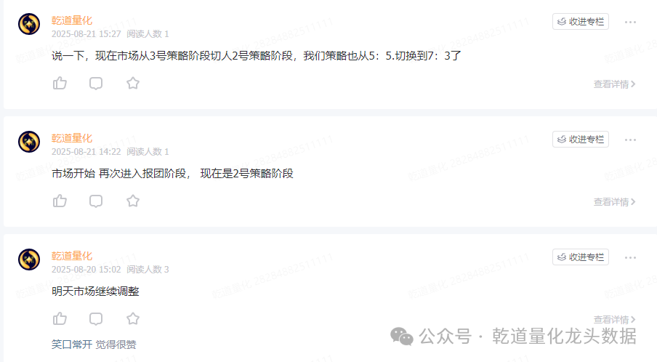Add the 08-20 post via 收进专栏
Screen dimensions: 657x362
pyautogui.click(x=580, y=257)
